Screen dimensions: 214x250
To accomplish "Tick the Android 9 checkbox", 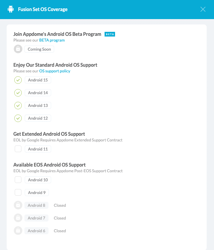I will point(18,192).
